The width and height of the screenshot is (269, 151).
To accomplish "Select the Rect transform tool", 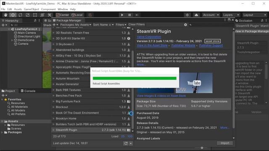I will coord(35,15).
